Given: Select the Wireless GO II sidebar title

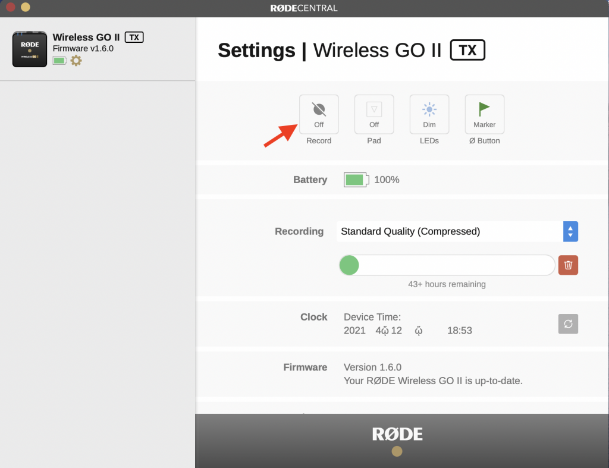Looking at the screenshot, I should click(86, 37).
